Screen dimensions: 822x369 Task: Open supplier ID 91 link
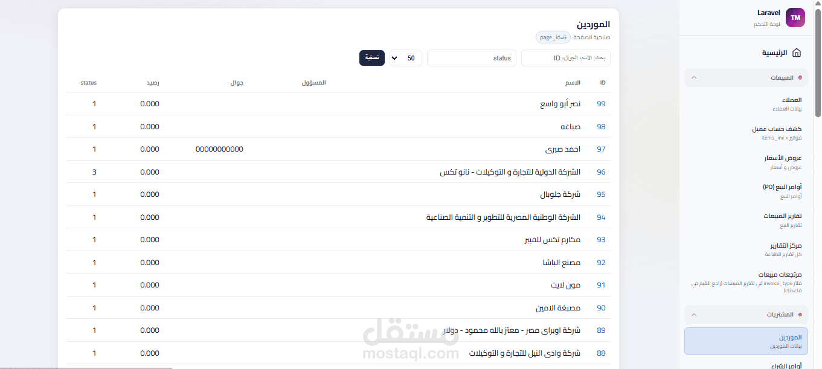coord(601,285)
